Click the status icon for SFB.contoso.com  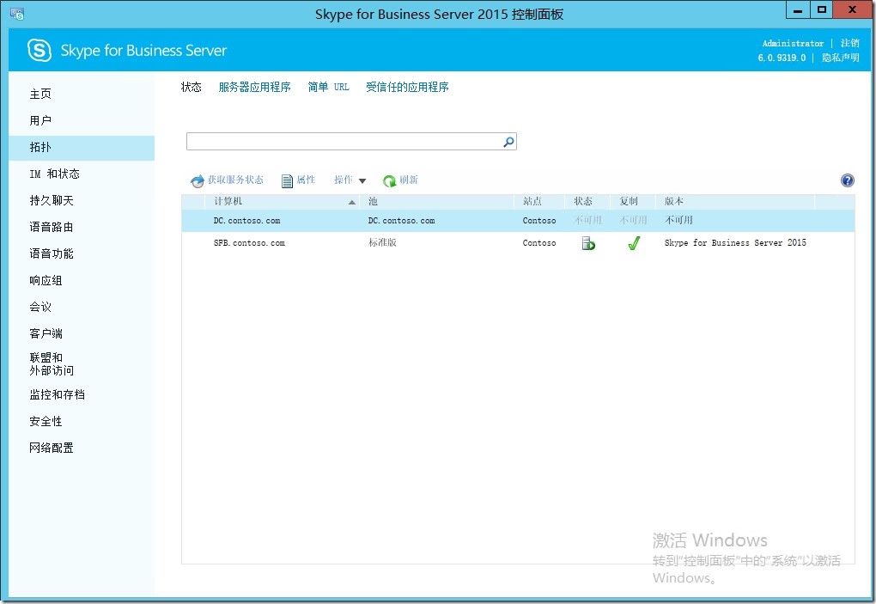coord(588,243)
